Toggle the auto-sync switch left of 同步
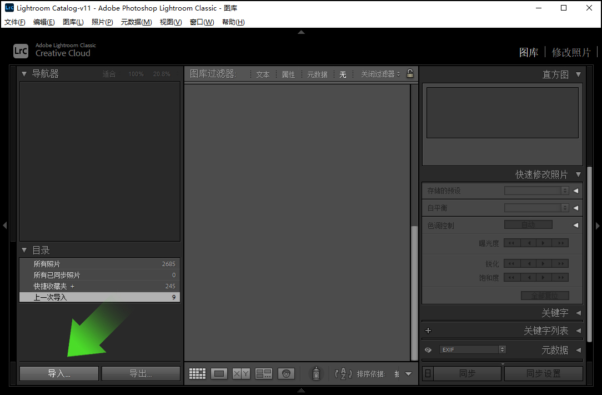 [428, 374]
